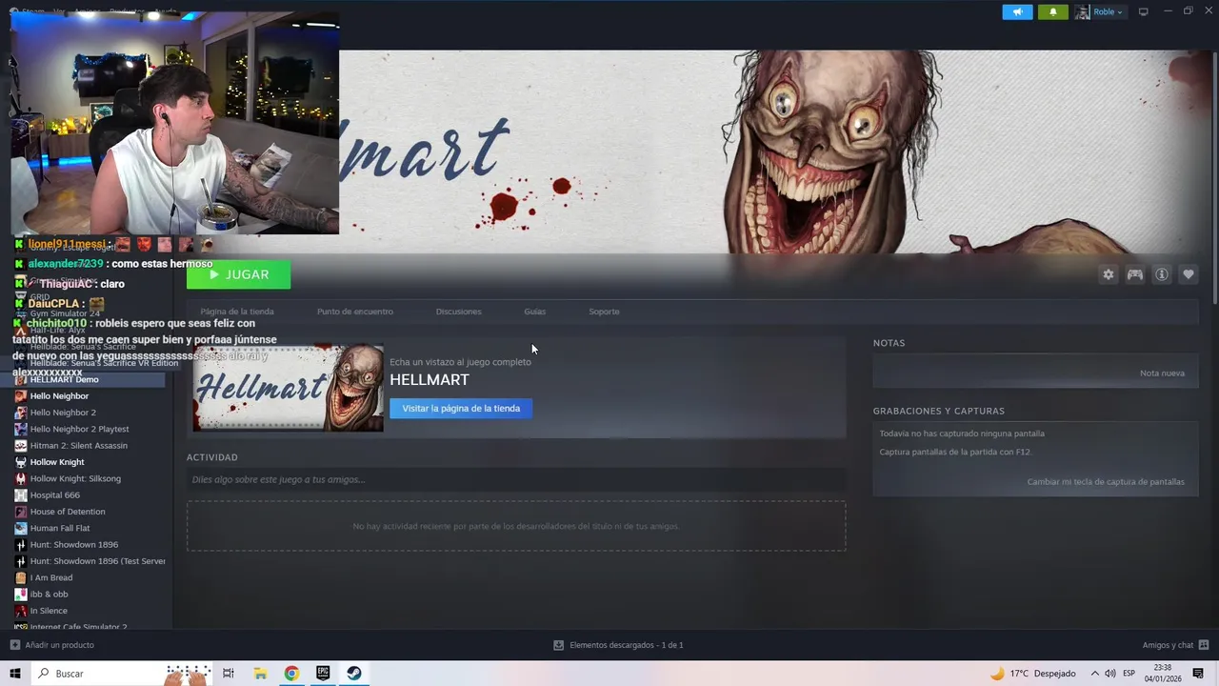Open downloads via Elementos descargados

(x=619, y=645)
